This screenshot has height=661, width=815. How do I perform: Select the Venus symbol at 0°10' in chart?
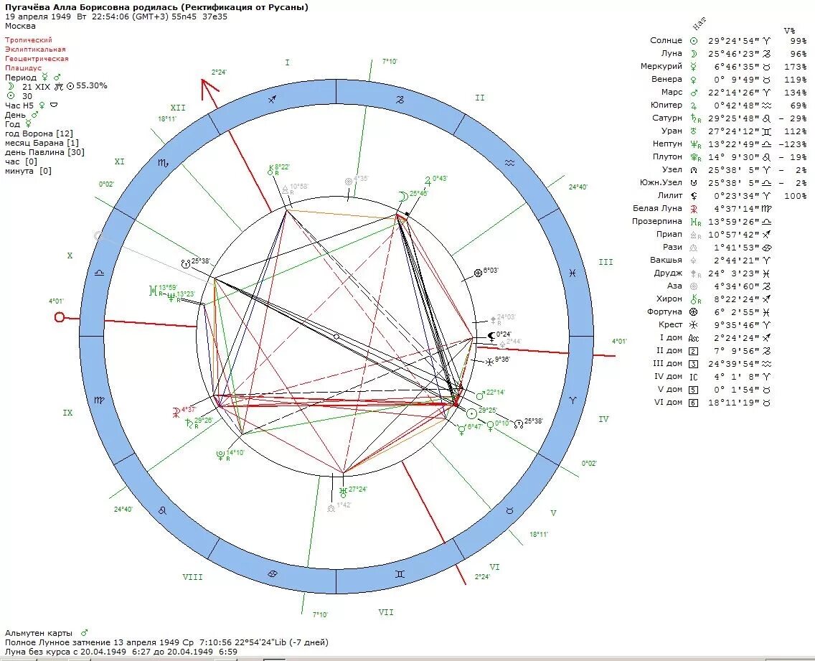[489, 426]
